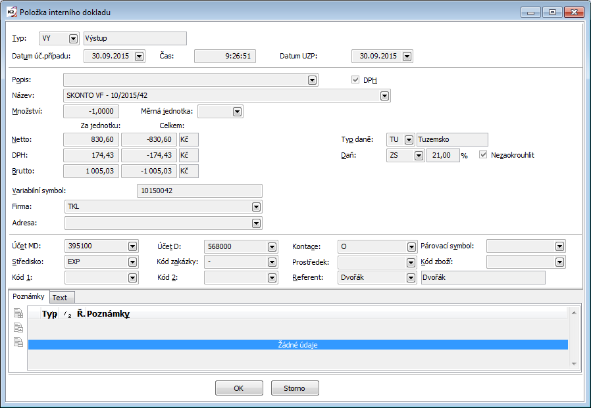
Task: Open the Středisko dropdown showing EXP
Action: [x=132, y=262]
